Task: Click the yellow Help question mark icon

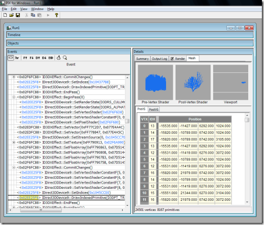Action: [x=57, y=15]
